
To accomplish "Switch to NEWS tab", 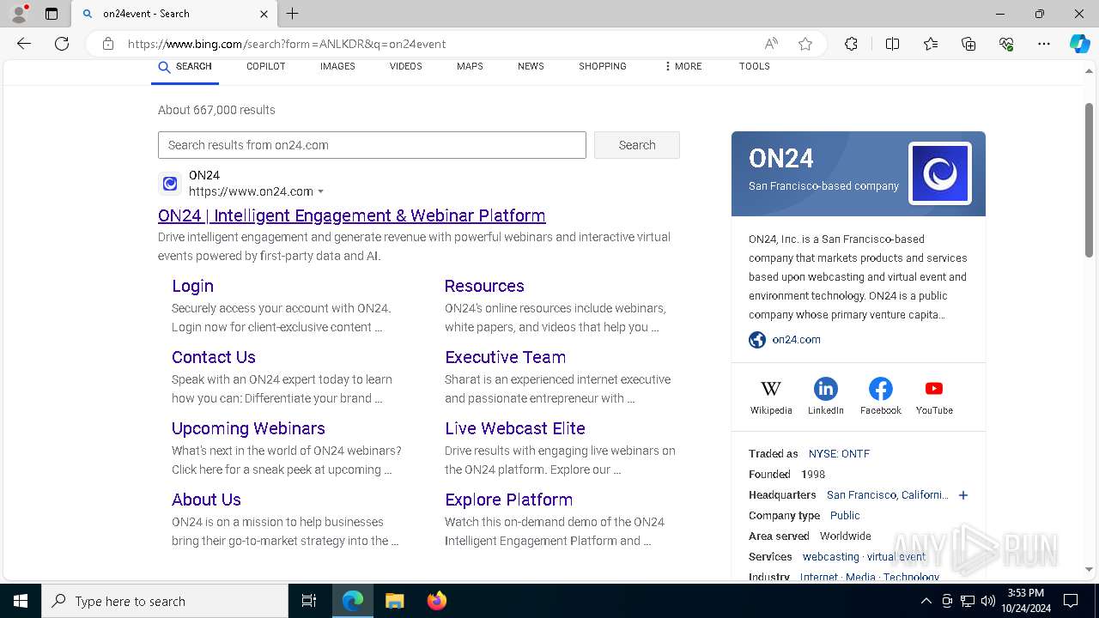I will [x=531, y=66].
